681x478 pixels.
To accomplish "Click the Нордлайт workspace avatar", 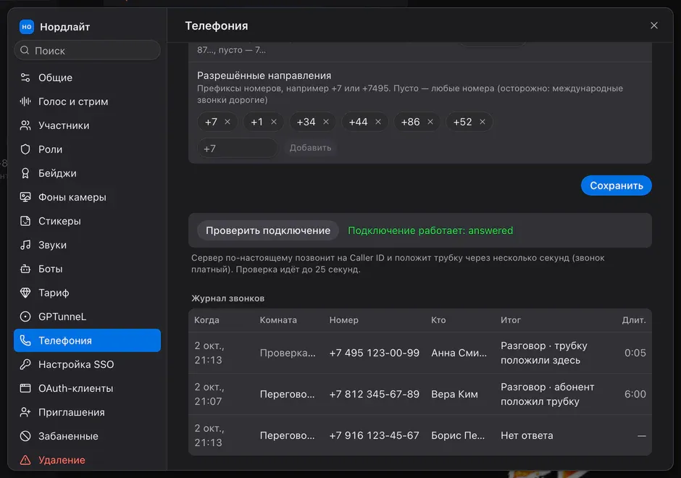I will click(27, 27).
